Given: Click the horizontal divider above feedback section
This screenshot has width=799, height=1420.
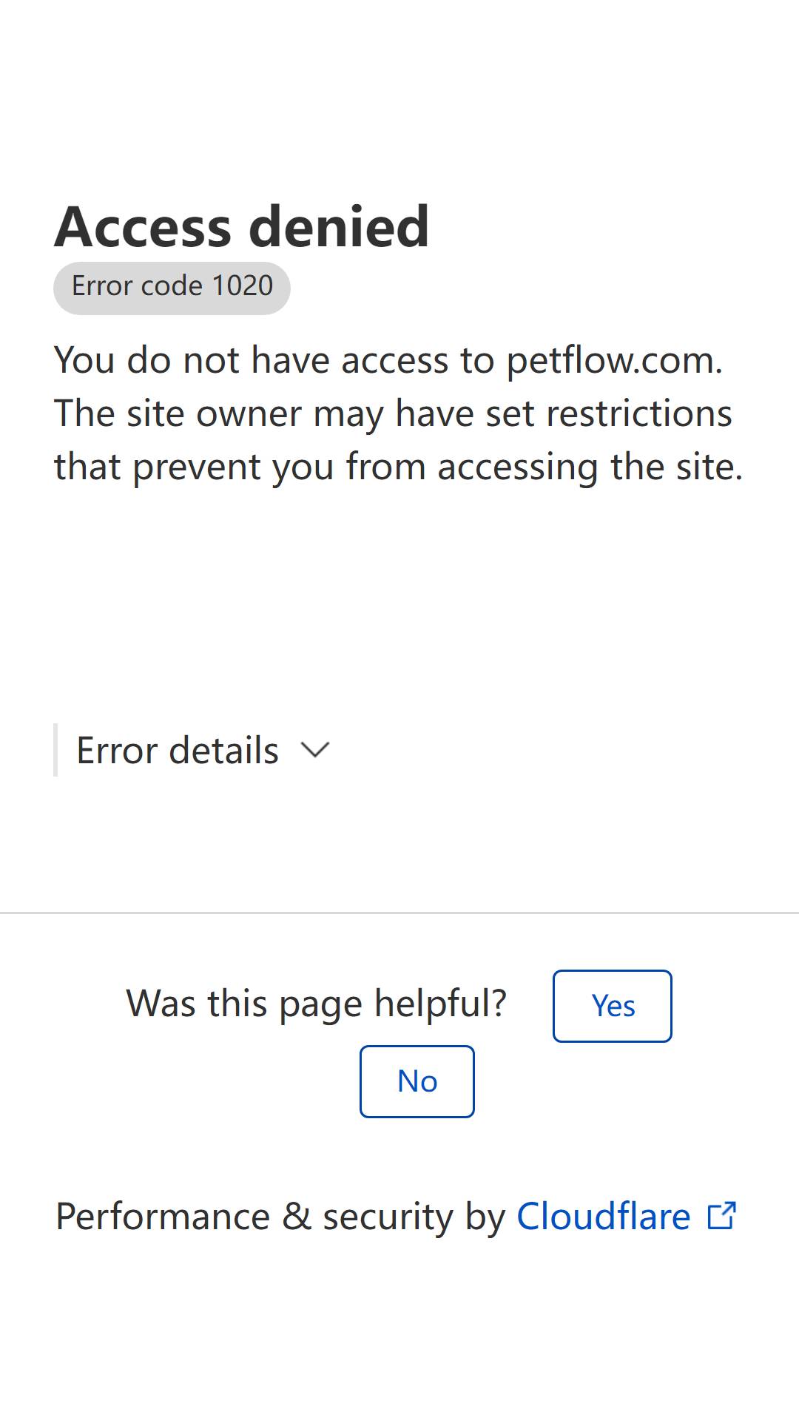Looking at the screenshot, I should pyautogui.click(x=399, y=913).
